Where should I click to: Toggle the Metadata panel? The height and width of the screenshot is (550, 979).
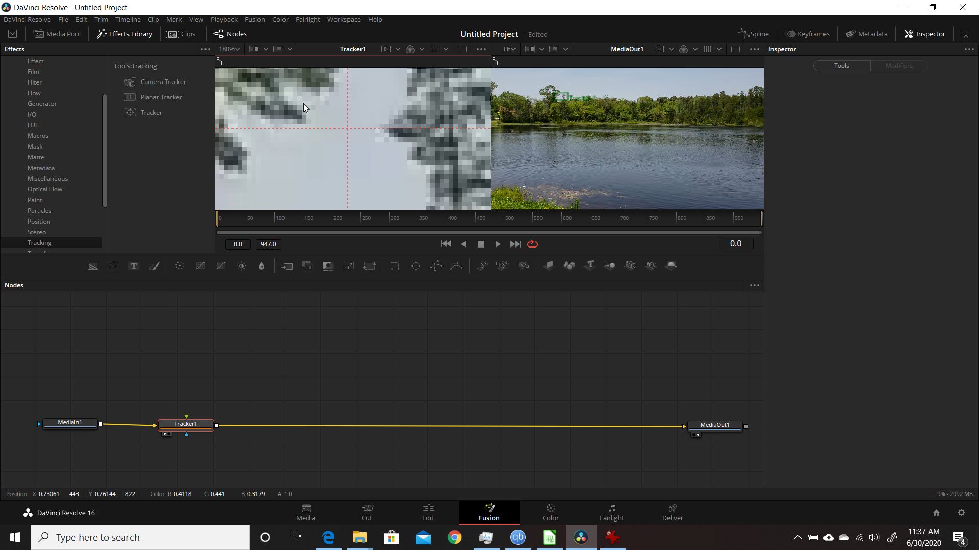pos(867,34)
